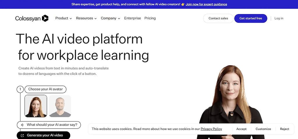Image resolution: width=298 pixels, height=139 pixels.
Task: Reject cookies in the banner
Action: coord(285,129)
